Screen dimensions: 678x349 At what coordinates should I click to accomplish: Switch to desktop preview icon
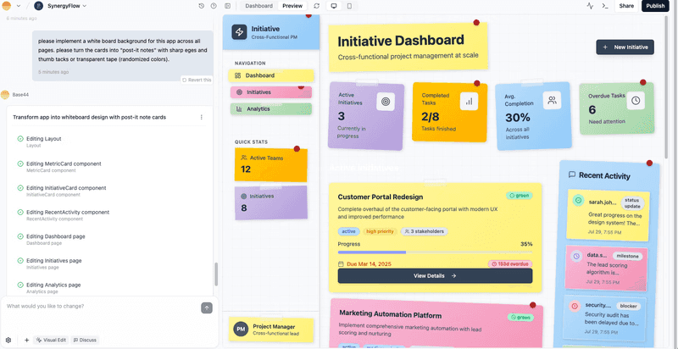tap(334, 6)
